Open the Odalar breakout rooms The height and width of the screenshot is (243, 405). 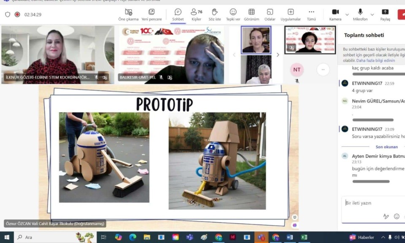coord(270,15)
